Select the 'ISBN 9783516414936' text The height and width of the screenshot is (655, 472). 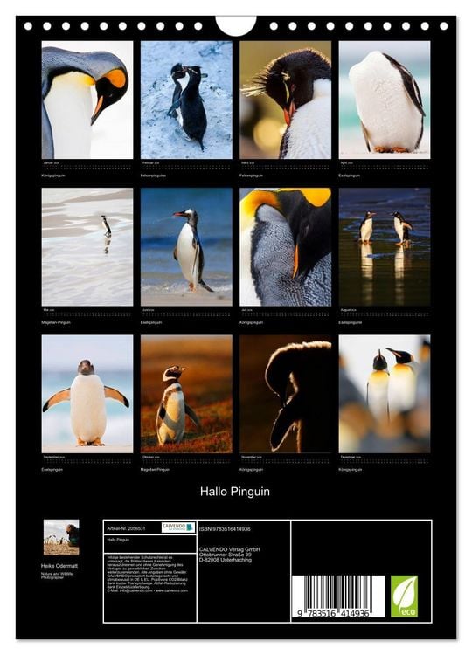(225, 529)
